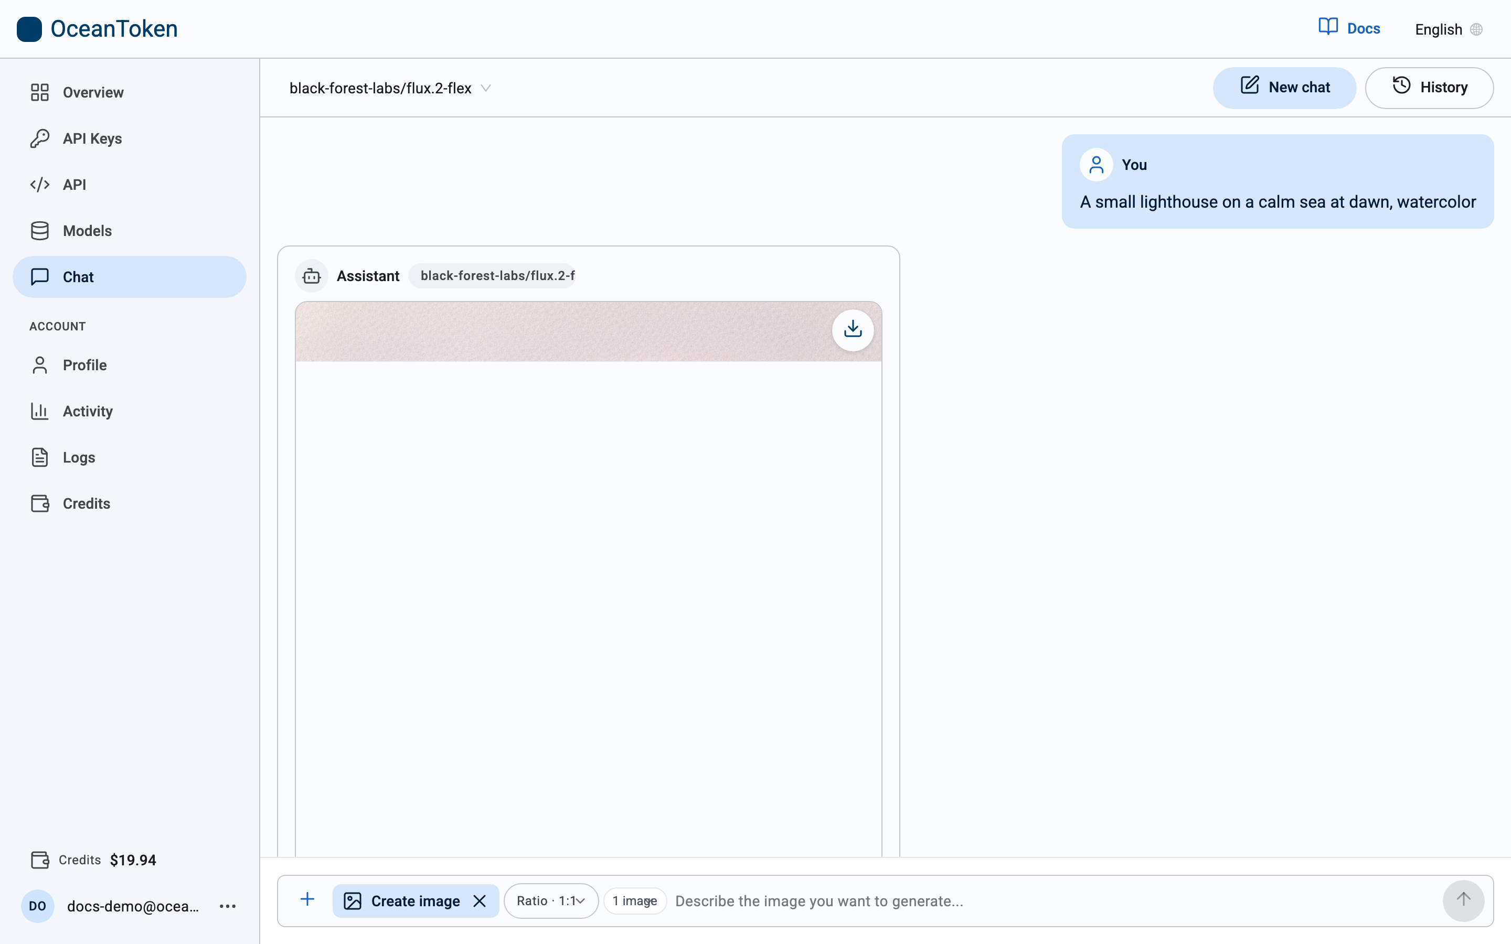Click the OceanToken logo
Image resolution: width=1511 pixels, height=944 pixels.
point(98,29)
